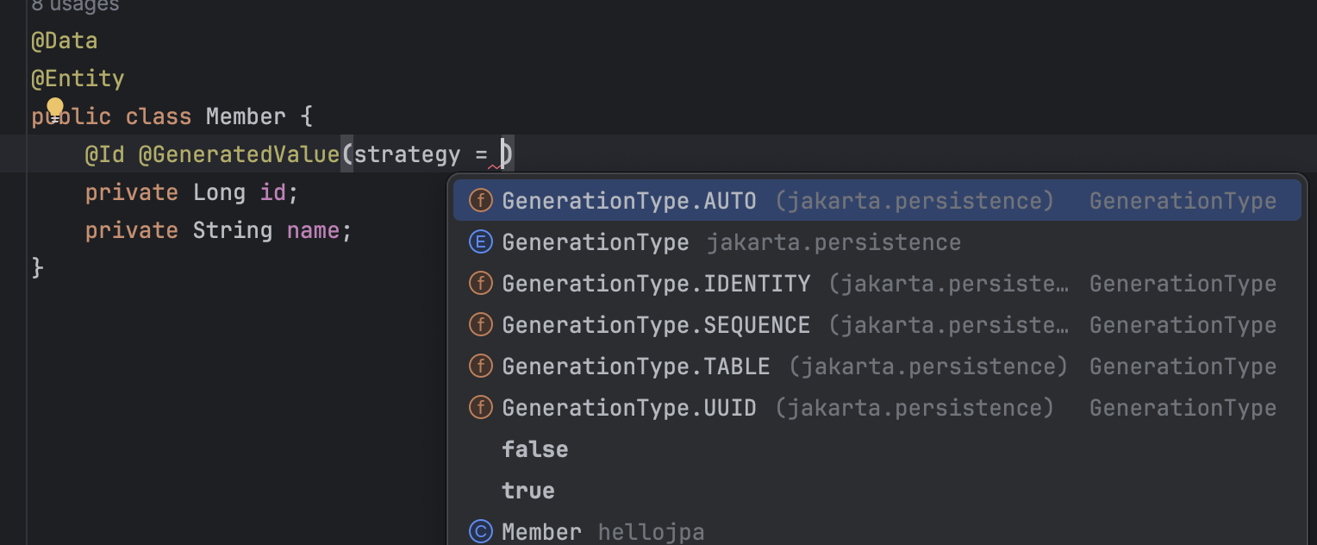Screen dimensions: 1317x545
Task: Select GenerationType.AUTO completion suggestion
Action: tap(877, 201)
